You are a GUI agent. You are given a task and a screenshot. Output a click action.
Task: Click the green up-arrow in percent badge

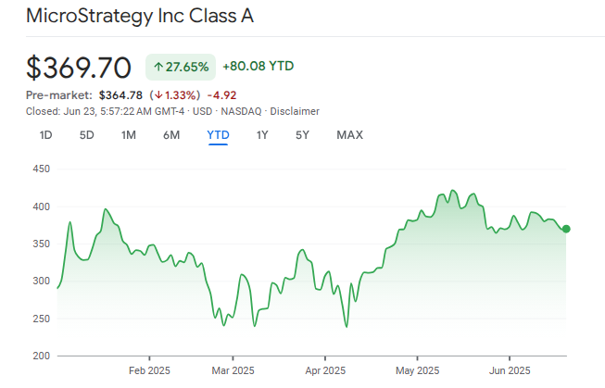pos(159,68)
